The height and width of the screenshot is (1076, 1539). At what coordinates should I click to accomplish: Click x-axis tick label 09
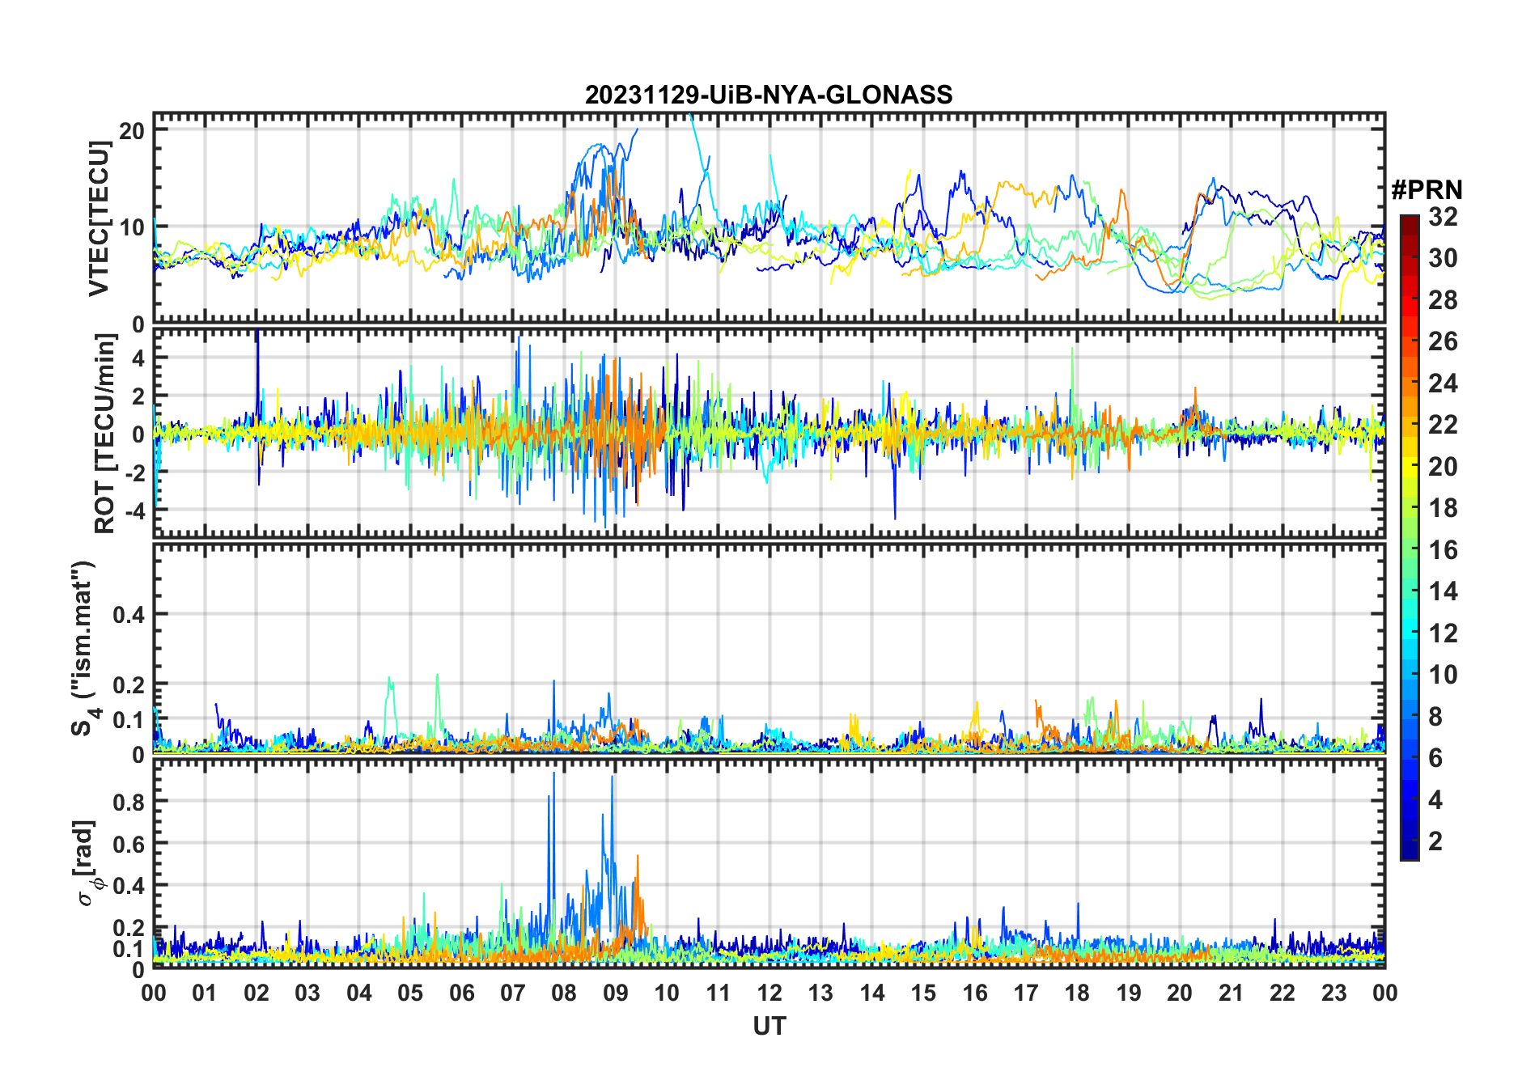(616, 993)
